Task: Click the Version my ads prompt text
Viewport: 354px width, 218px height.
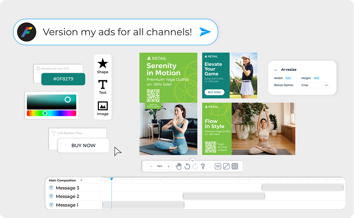Action: tap(117, 32)
